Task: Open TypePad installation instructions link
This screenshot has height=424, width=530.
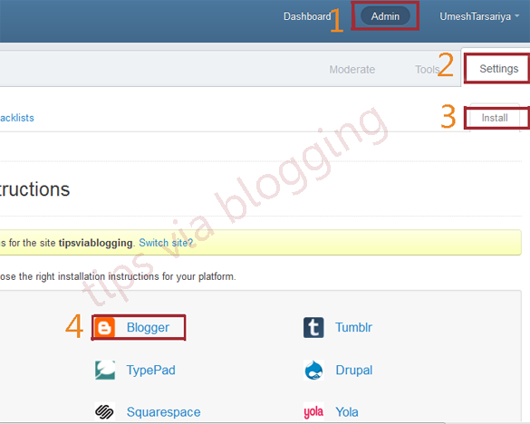Action: pos(150,370)
